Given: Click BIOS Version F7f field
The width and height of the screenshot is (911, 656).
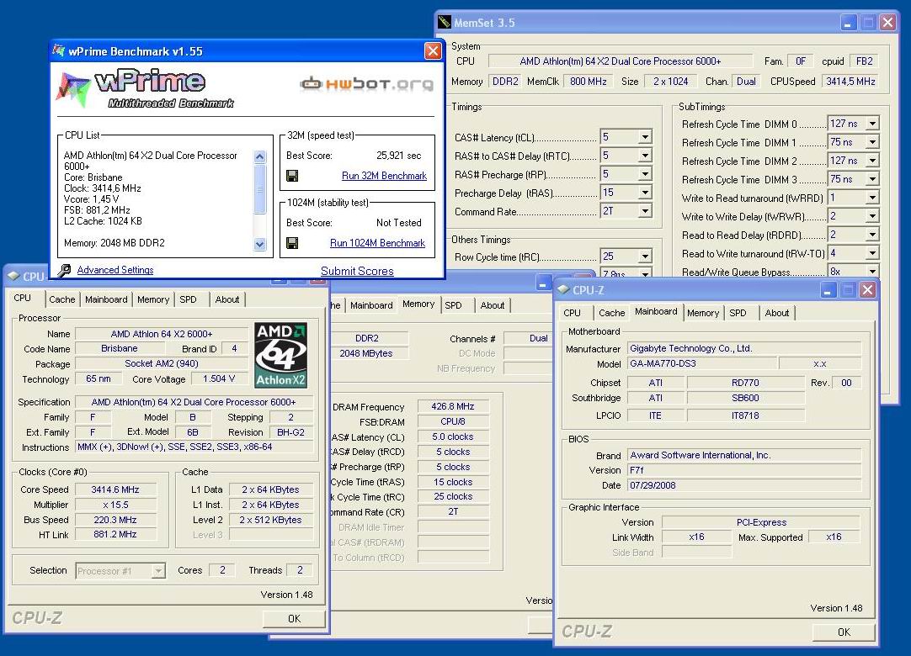Looking at the screenshot, I should coord(744,470).
